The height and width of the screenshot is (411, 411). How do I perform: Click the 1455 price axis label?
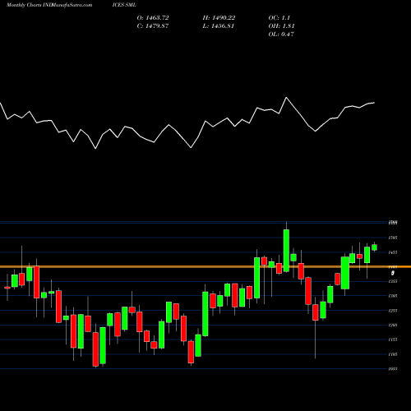pyautogui.click(x=393, y=252)
